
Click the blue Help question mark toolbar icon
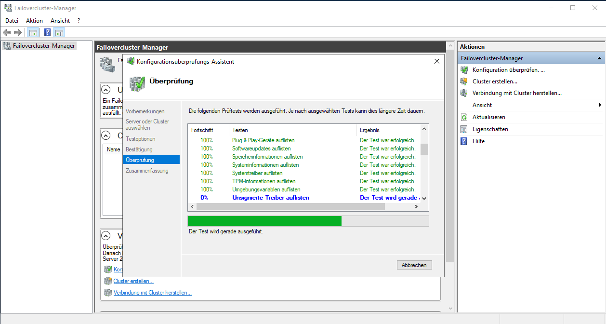coord(47,32)
